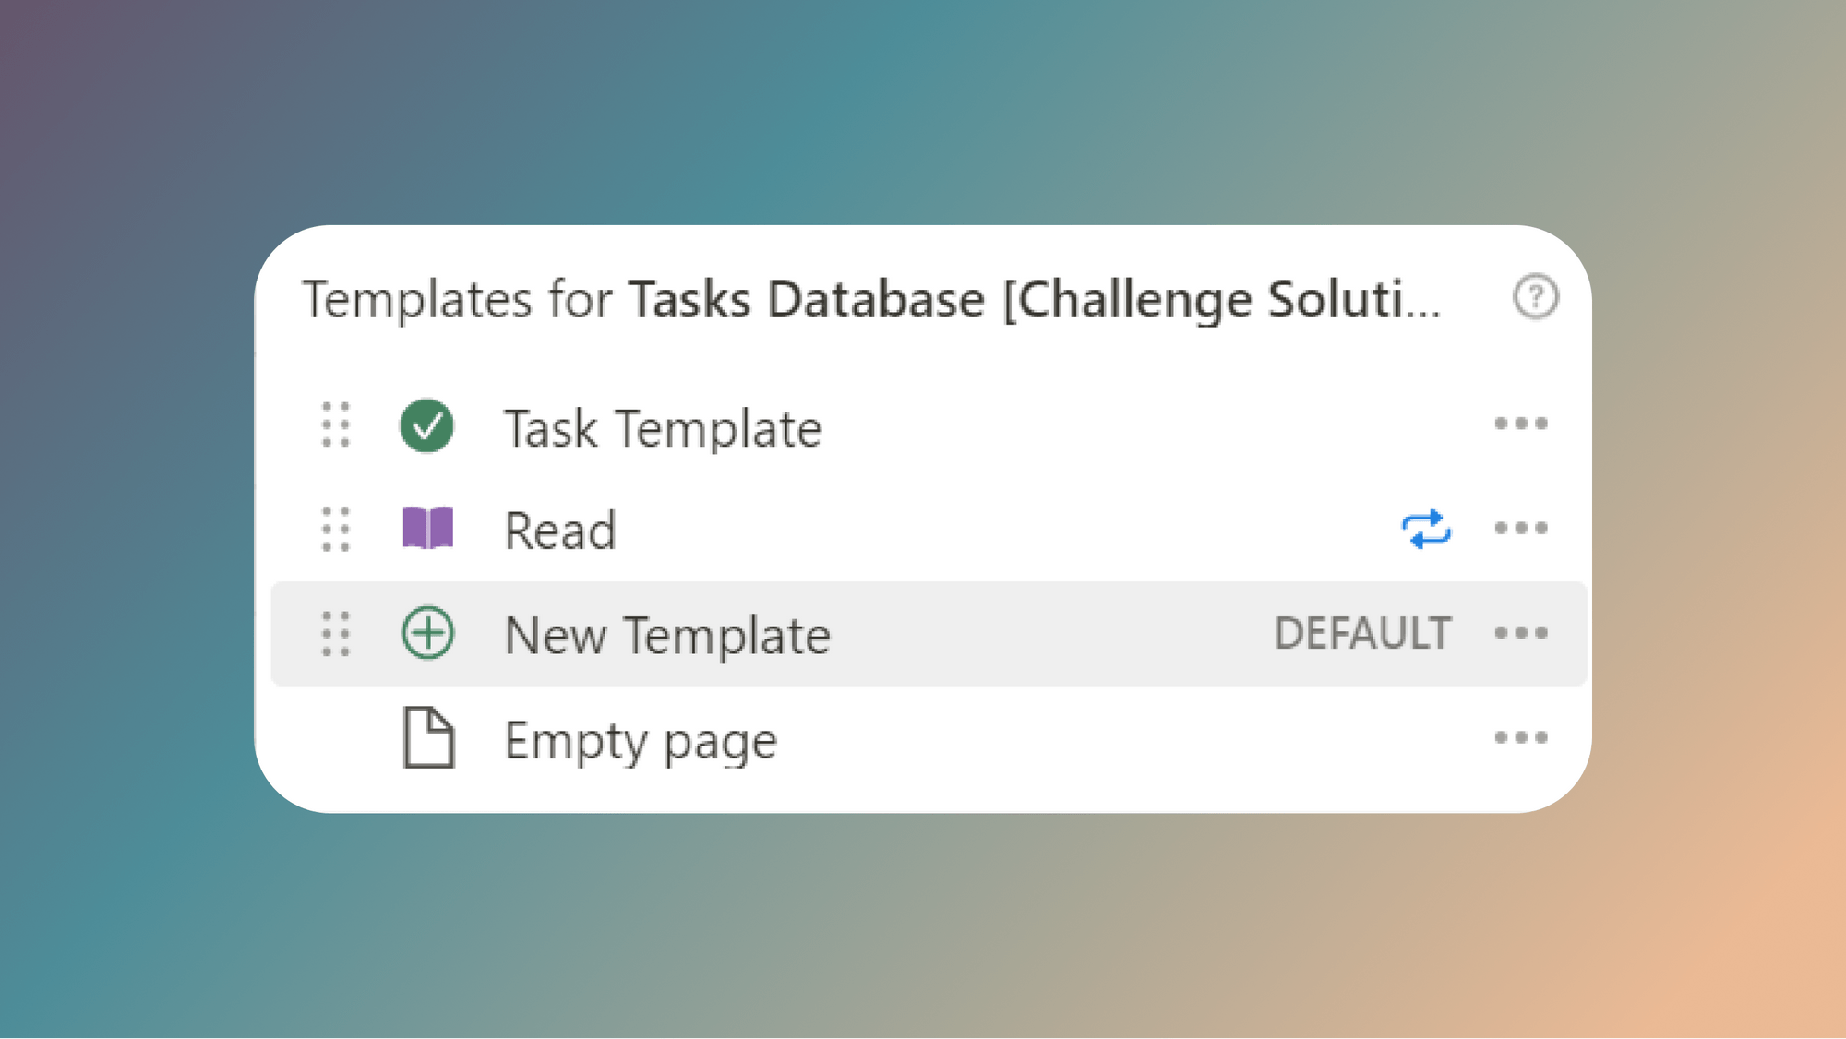Choose New Template to start creating
1846x1039 pixels.
point(666,634)
